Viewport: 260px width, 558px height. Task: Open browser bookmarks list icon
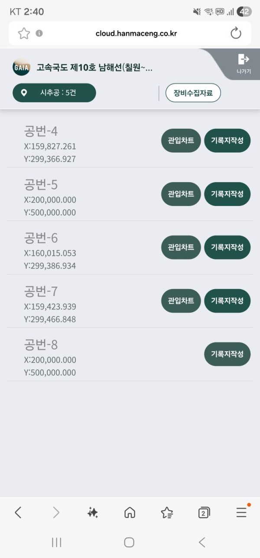coord(167,512)
